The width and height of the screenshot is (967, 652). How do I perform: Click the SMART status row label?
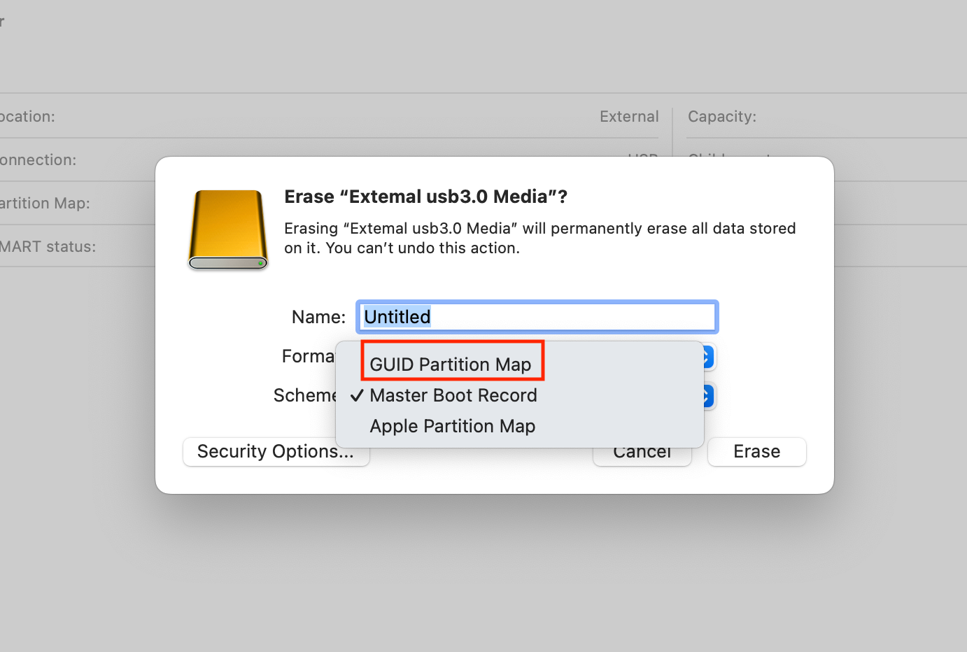(x=48, y=246)
